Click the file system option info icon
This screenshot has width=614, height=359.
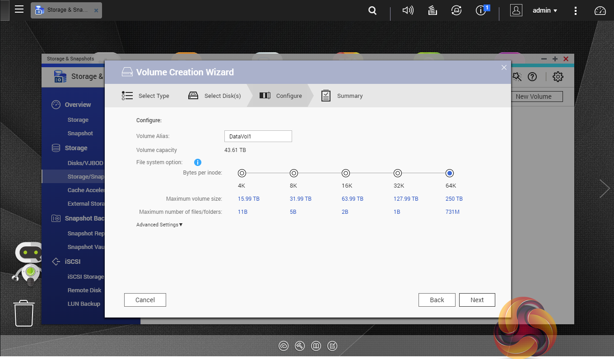tap(198, 162)
